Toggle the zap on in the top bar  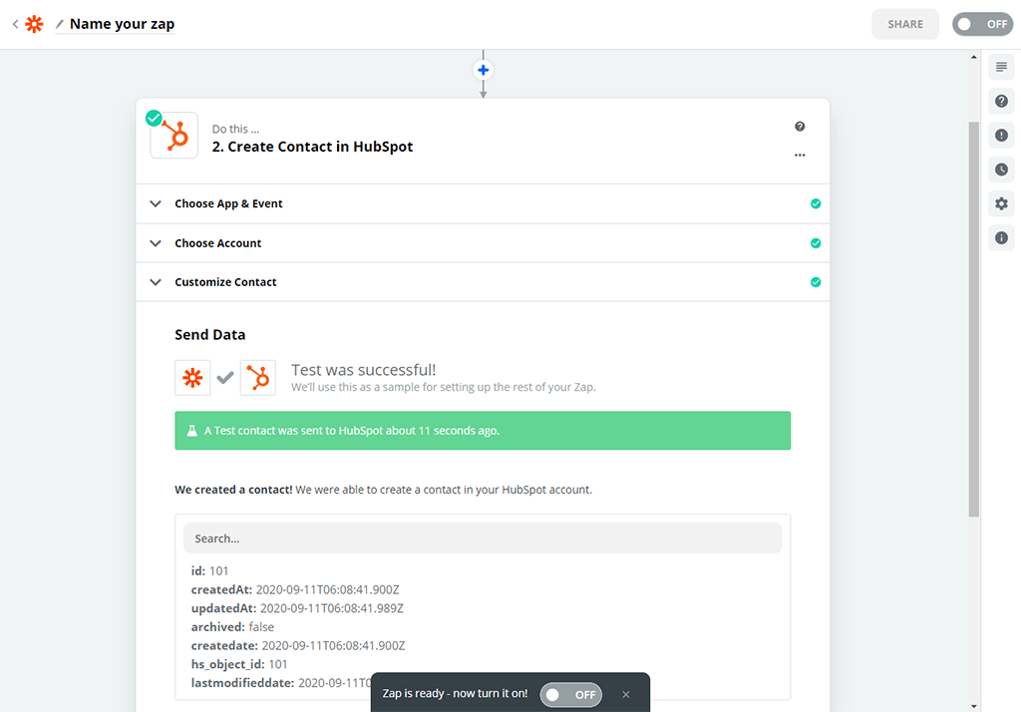pyautogui.click(x=982, y=24)
